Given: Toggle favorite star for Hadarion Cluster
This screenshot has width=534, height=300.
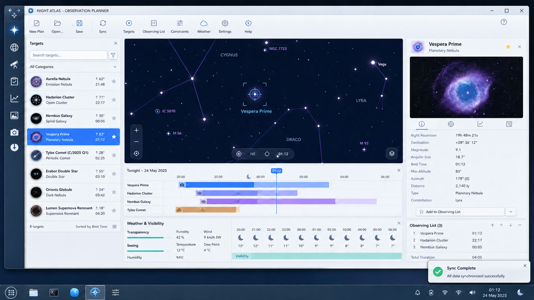Looking at the screenshot, I should click(x=114, y=100).
